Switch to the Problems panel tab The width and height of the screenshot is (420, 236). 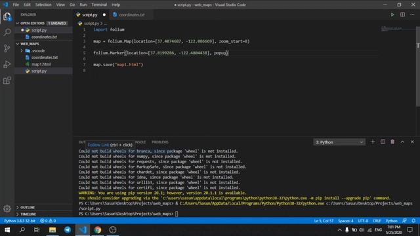160,142
